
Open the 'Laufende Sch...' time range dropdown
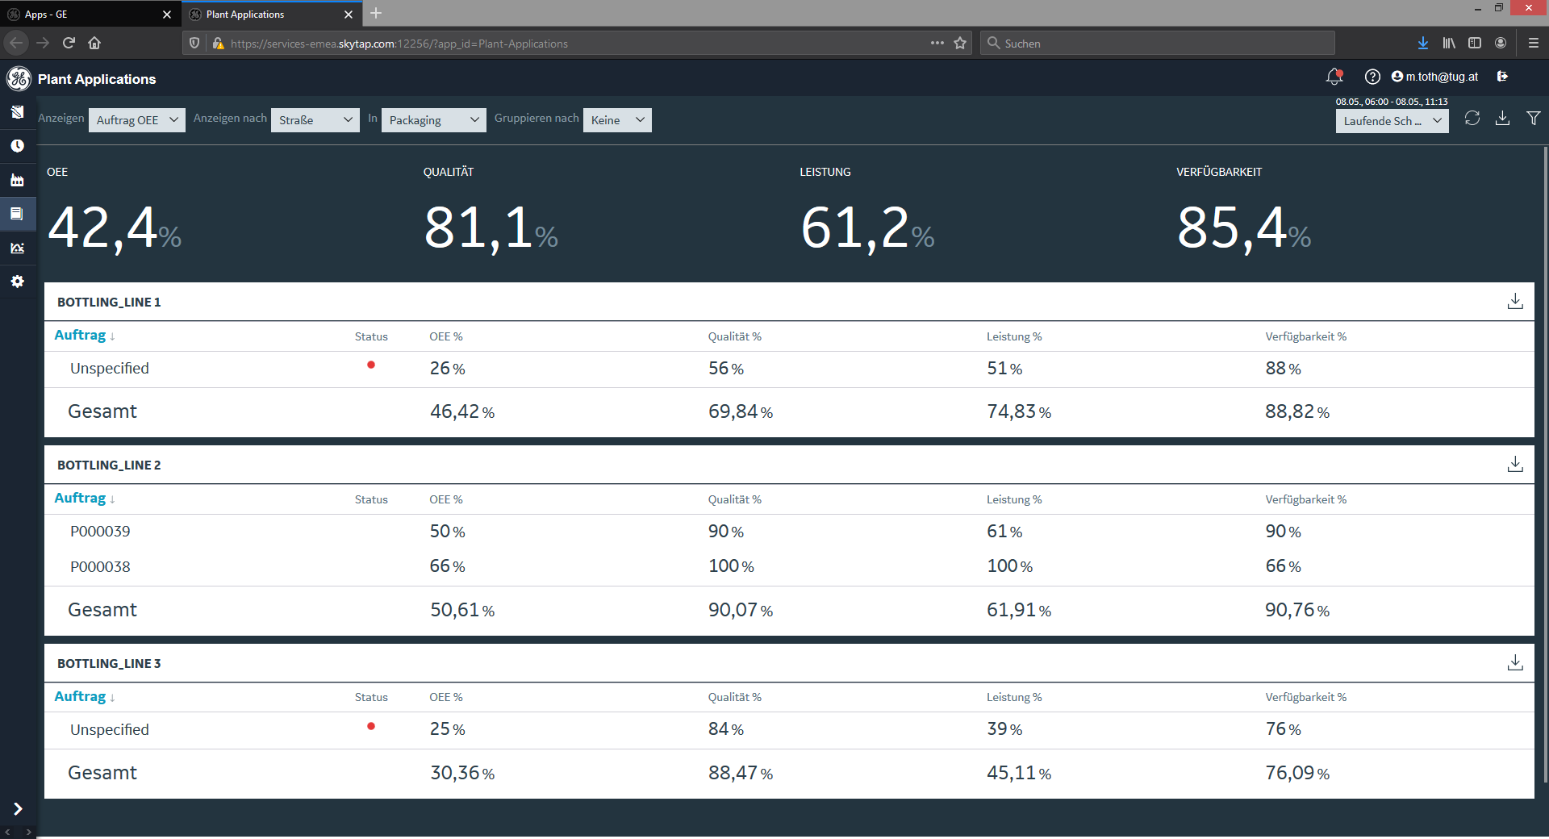(1392, 120)
